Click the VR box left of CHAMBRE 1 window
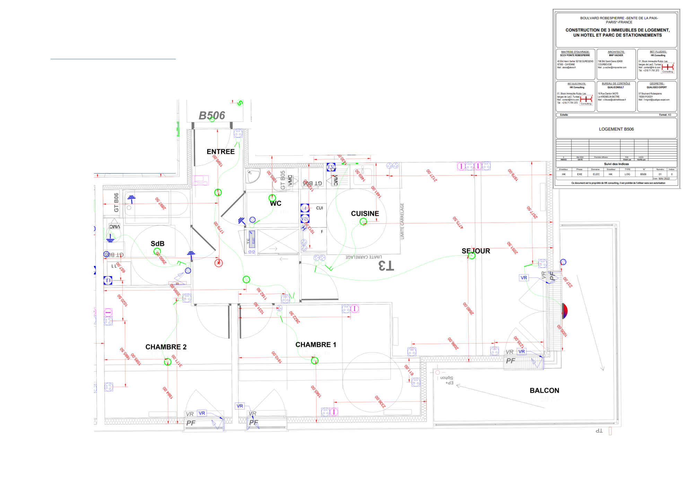 pos(240,406)
